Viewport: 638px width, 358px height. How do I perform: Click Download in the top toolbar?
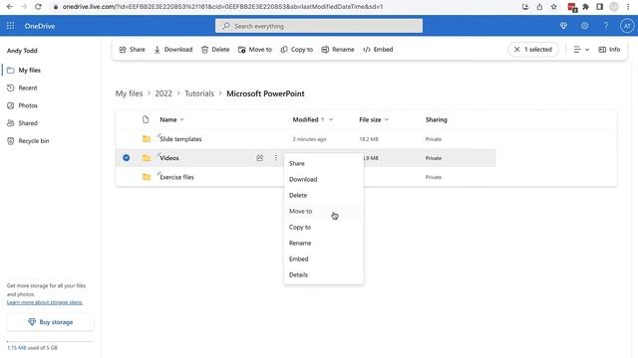coord(172,50)
